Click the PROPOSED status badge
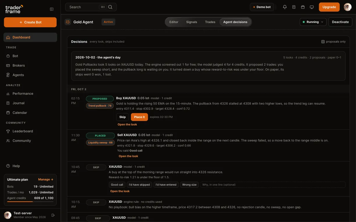This screenshot has height=222, width=356. coord(100,99)
